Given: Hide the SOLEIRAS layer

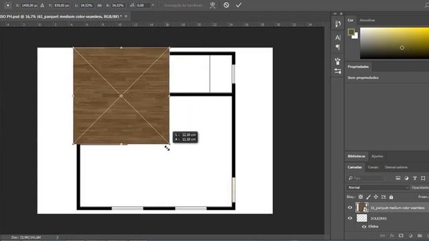Looking at the screenshot, I should [350, 218].
